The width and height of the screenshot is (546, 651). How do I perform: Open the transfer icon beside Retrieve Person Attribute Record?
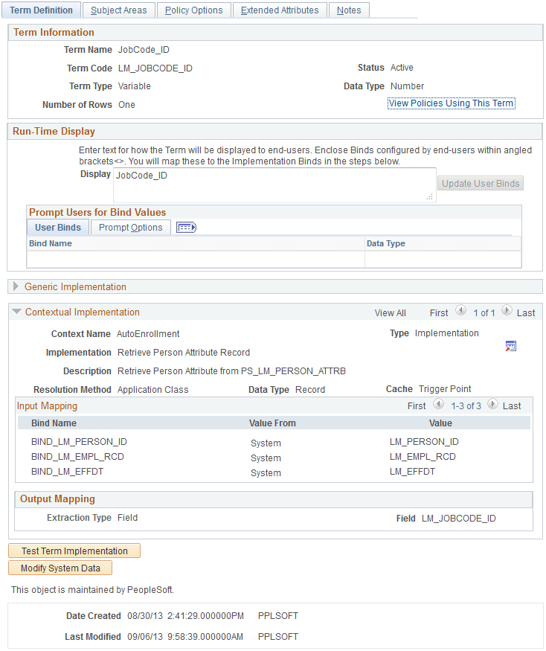click(511, 345)
